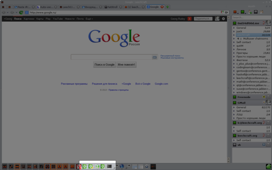Open Расширенный поиск link

(170, 56)
